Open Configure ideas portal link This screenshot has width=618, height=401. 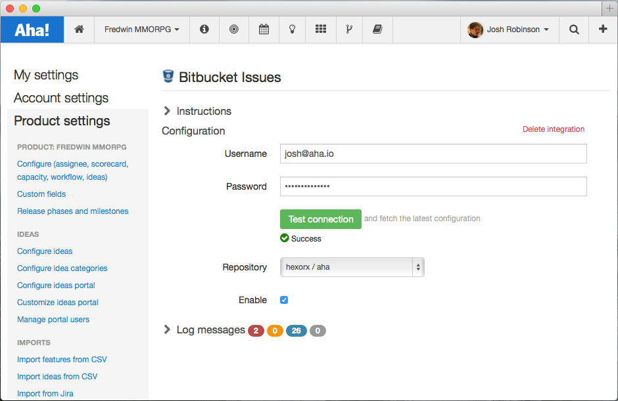pyautogui.click(x=56, y=285)
